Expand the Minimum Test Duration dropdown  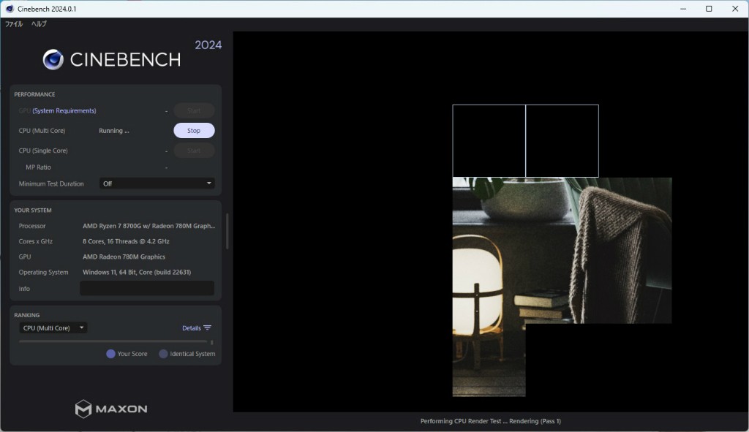(x=157, y=183)
